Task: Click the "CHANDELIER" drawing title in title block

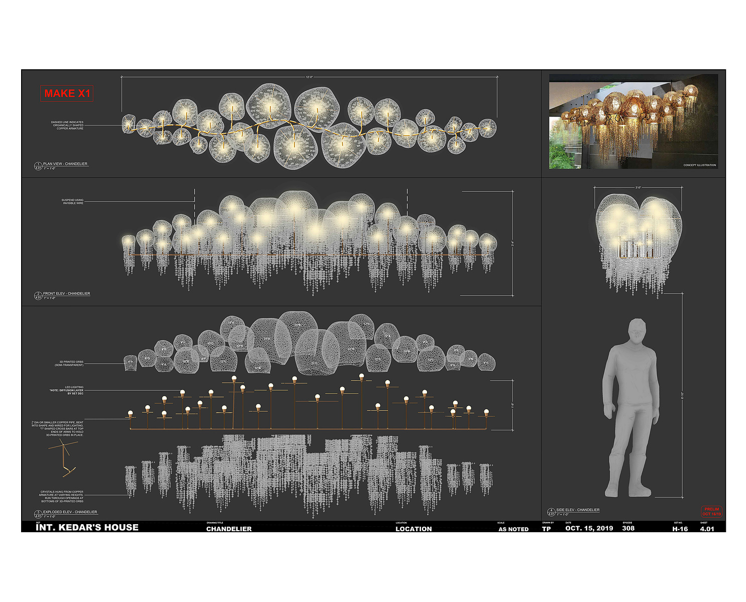Action: (229, 529)
